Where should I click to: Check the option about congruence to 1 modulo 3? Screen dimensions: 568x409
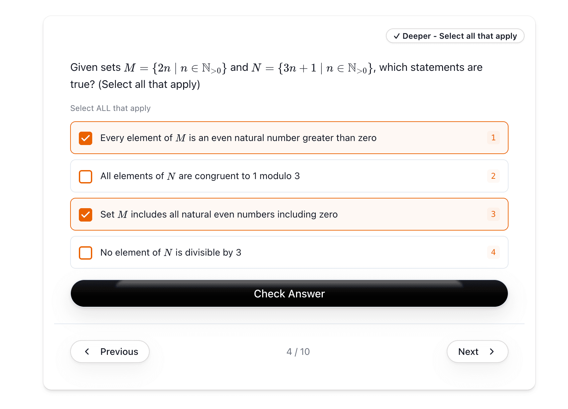coord(86,176)
